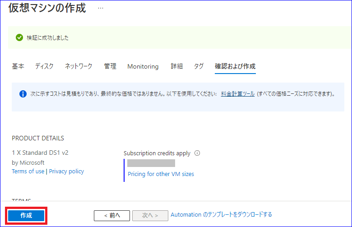Screen dimensions: 352x227
Task: Switch to the タグ tab
Action: click(x=199, y=66)
